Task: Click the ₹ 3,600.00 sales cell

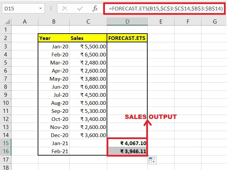Action: [88, 135]
